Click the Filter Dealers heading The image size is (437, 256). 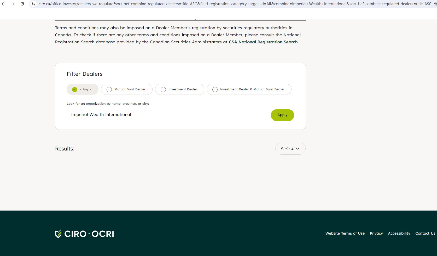85,74
